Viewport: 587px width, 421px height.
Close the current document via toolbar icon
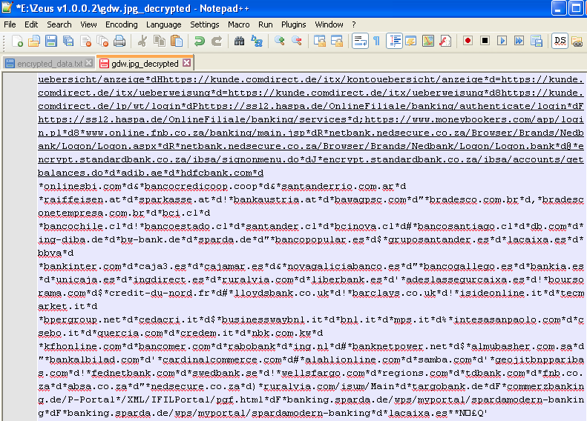(85, 41)
